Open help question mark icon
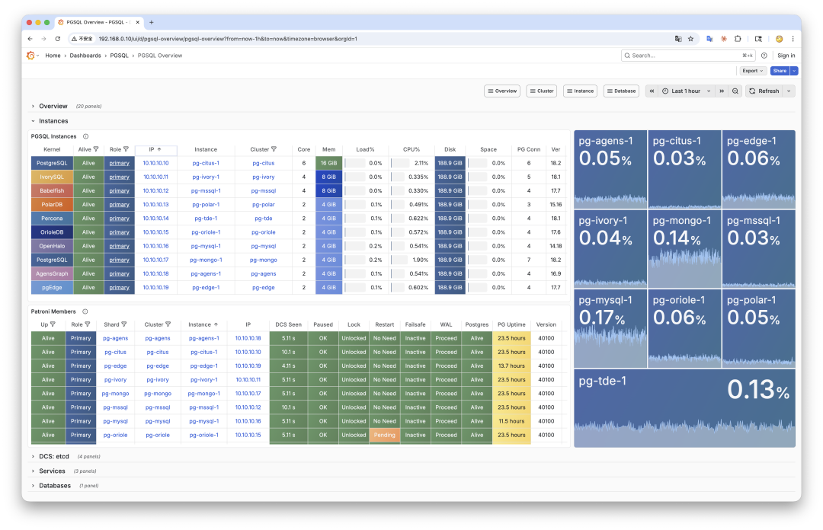Image resolution: width=823 pixels, height=530 pixels. (764, 55)
